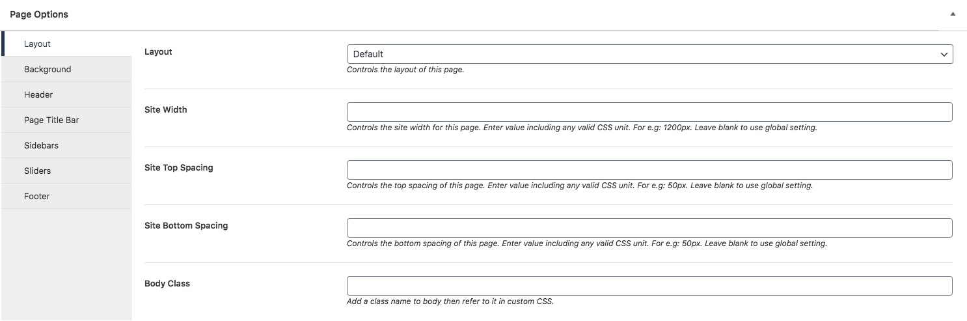Screen dimensions: 967x321
Task: Click the Site Width label
Action: click(165, 109)
